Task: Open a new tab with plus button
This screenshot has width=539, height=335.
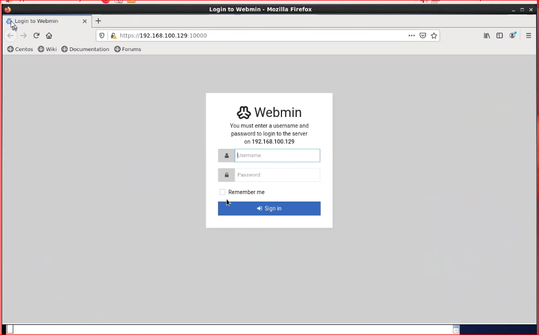Action: pos(98,21)
